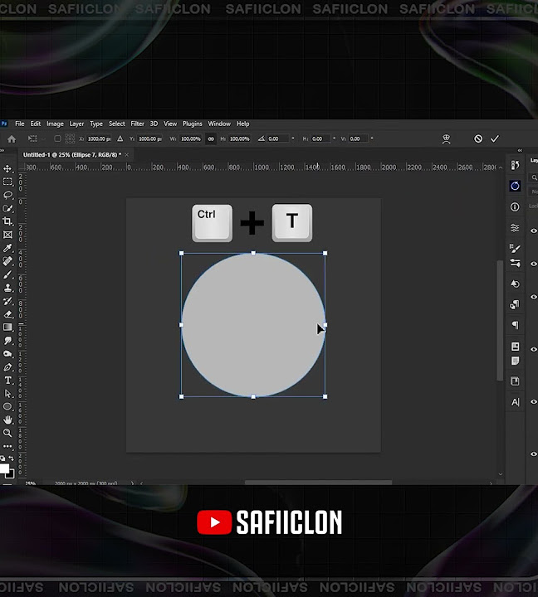Screen dimensions: 538x597
Task: Open the Character 'A|' panel icon
Action: coord(515,402)
